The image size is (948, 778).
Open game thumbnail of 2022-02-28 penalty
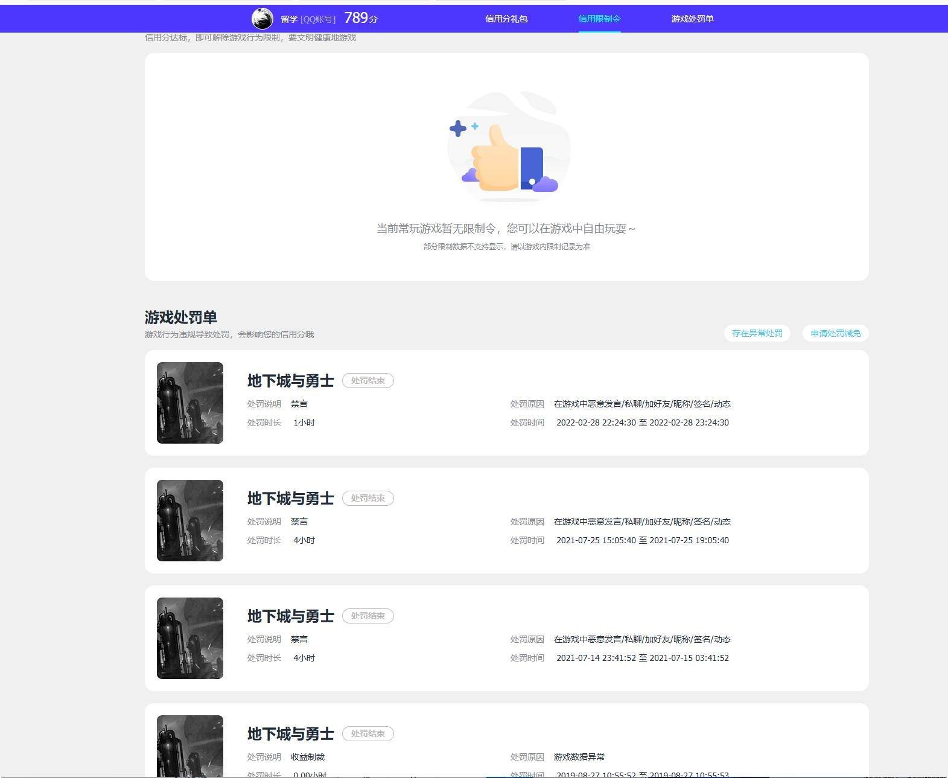[190, 403]
